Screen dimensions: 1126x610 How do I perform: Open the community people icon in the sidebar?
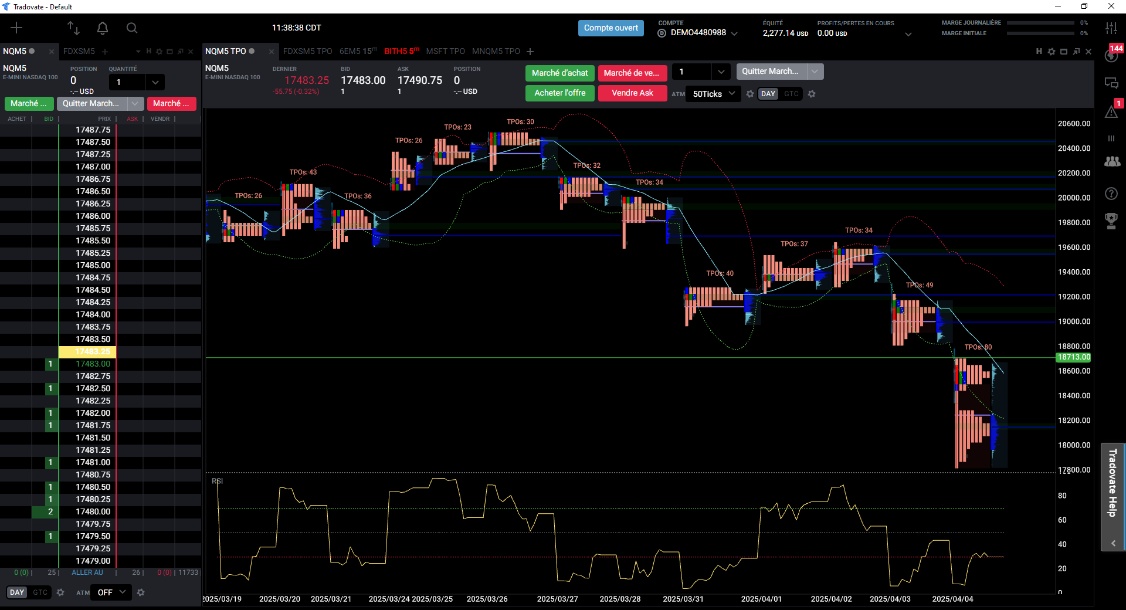tap(1112, 161)
